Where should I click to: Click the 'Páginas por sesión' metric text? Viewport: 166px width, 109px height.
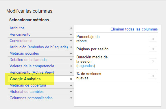coord(92,49)
